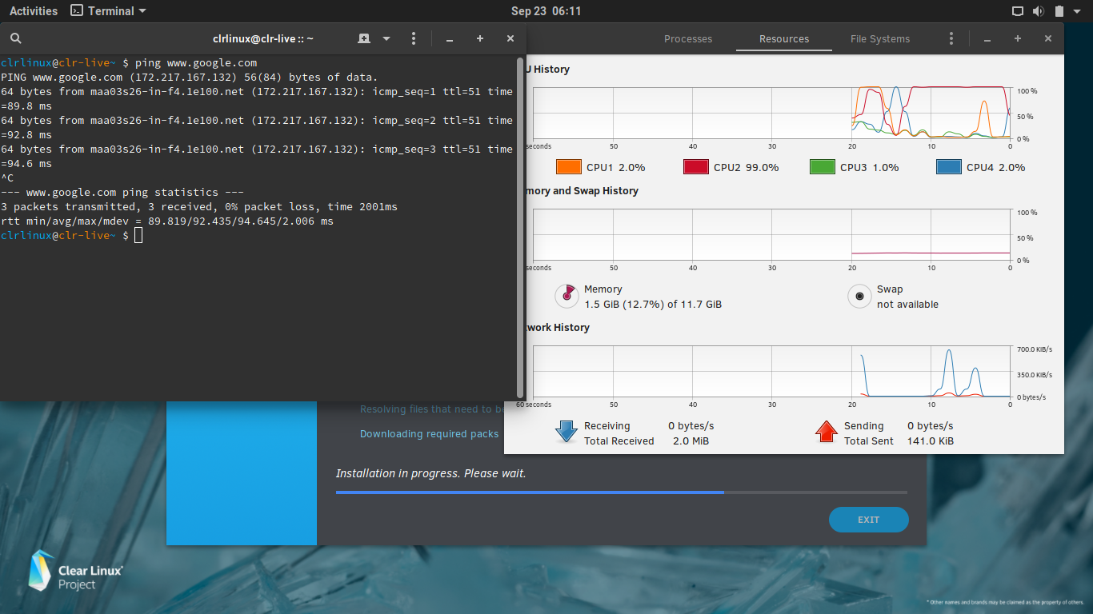Open the System Monitor options menu

951,38
